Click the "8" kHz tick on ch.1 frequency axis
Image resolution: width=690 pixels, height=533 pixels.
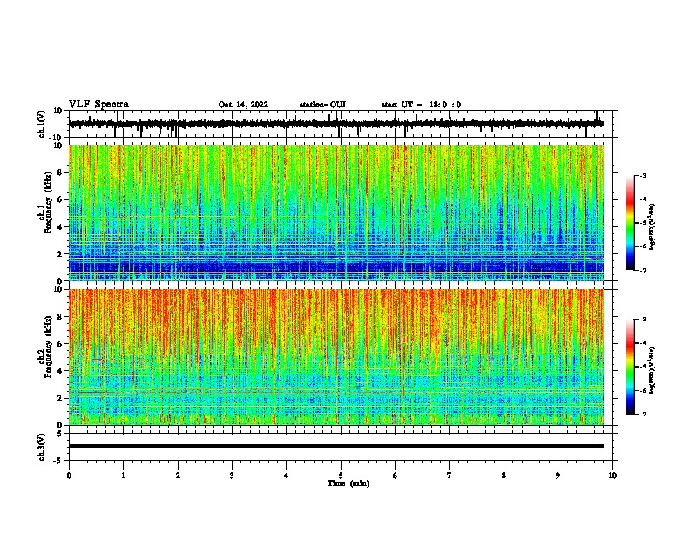[x=60, y=172]
